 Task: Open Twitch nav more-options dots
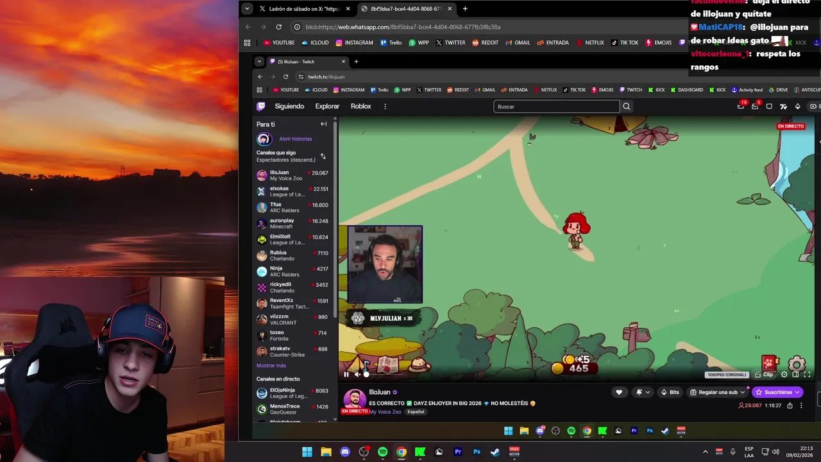385,107
